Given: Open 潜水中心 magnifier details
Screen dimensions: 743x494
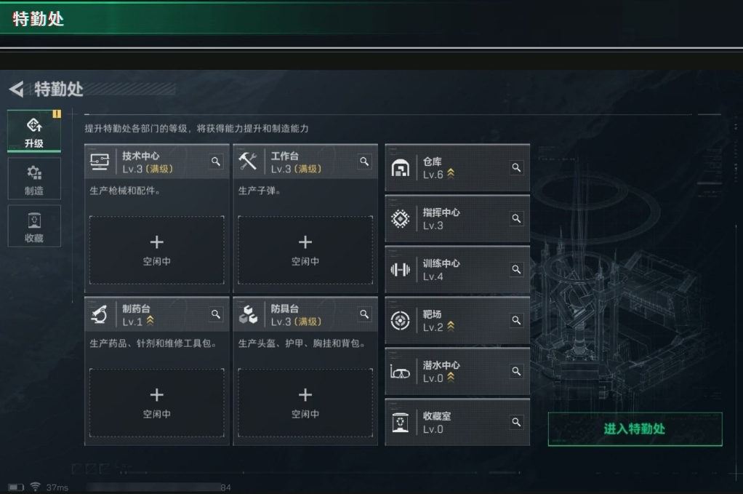Looking at the screenshot, I should [516, 371].
